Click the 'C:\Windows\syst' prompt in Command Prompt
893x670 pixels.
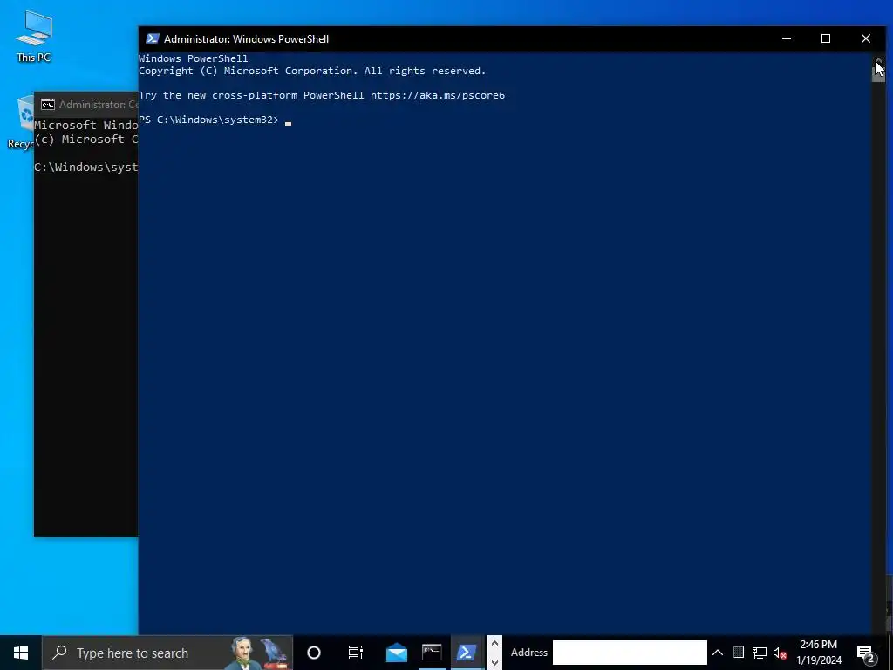[x=85, y=167]
